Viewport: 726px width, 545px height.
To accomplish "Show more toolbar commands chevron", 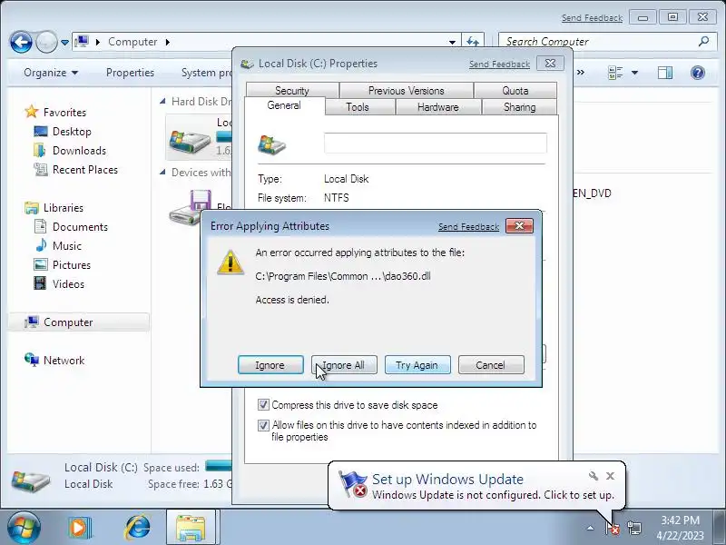I will coord(581,73).
